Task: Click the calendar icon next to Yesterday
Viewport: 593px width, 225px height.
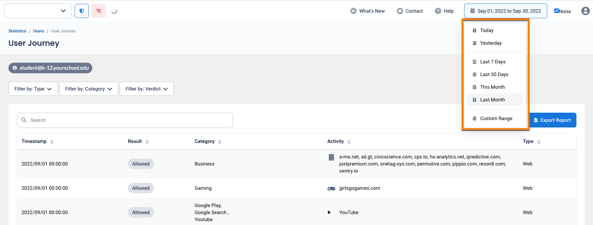Action: (474, 43)
